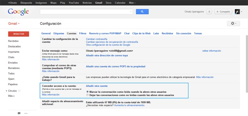This screenshot has height=116, width=248.
Task: Open the Enviados folder
Action: [13, 63]
